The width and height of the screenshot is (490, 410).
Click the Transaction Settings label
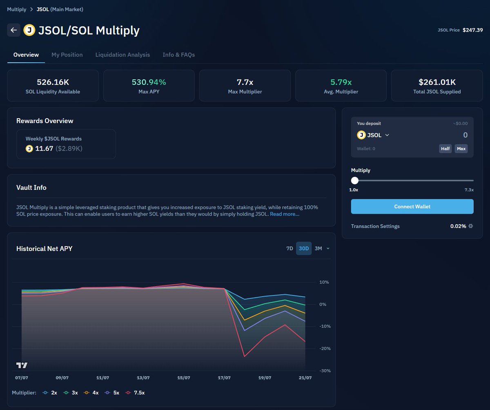[x=375, y=226]
